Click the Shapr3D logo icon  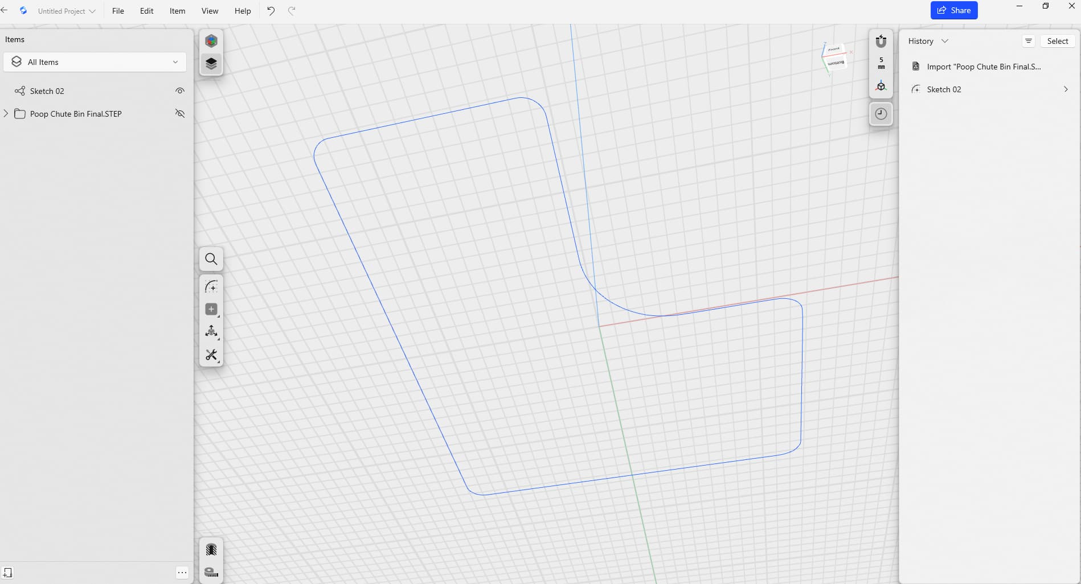point(23,10)
